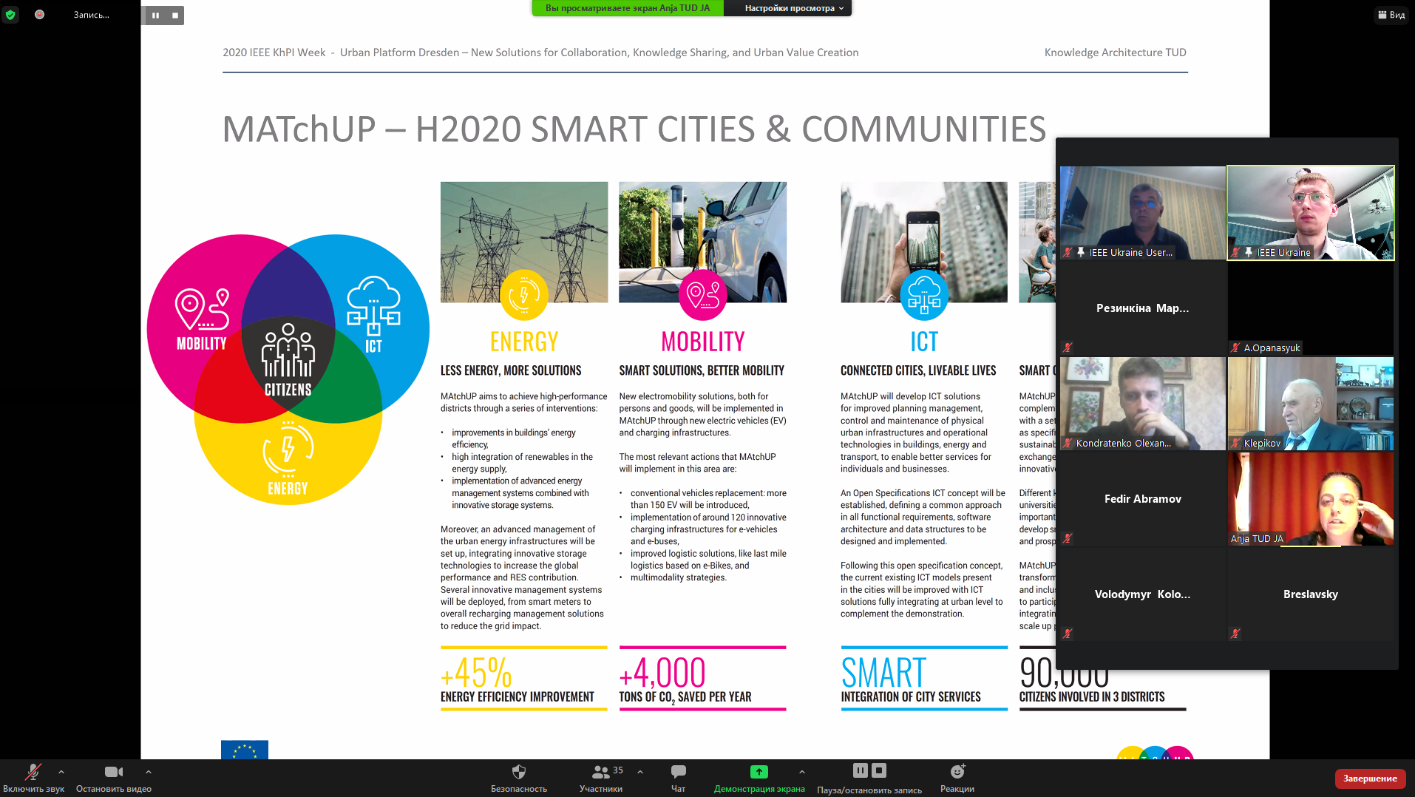Click muted mic icon on Fedir Abramov tile
Image resolution: width=1415 pixels, height=797 pixels.
[1068, 538]
